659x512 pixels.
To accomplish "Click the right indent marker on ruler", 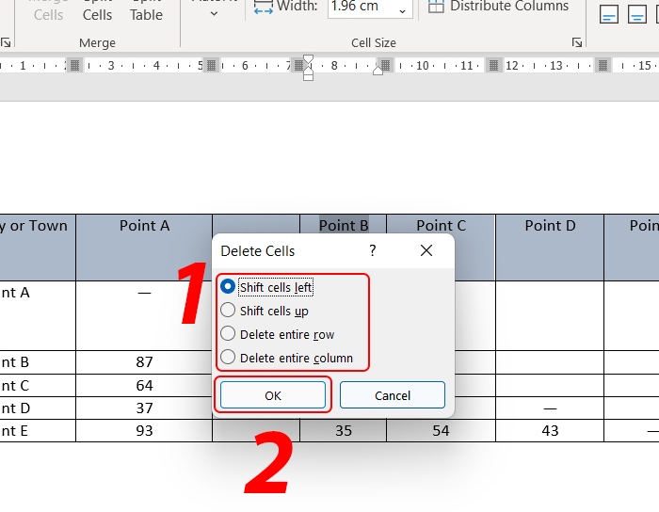I will pos(378,71).
